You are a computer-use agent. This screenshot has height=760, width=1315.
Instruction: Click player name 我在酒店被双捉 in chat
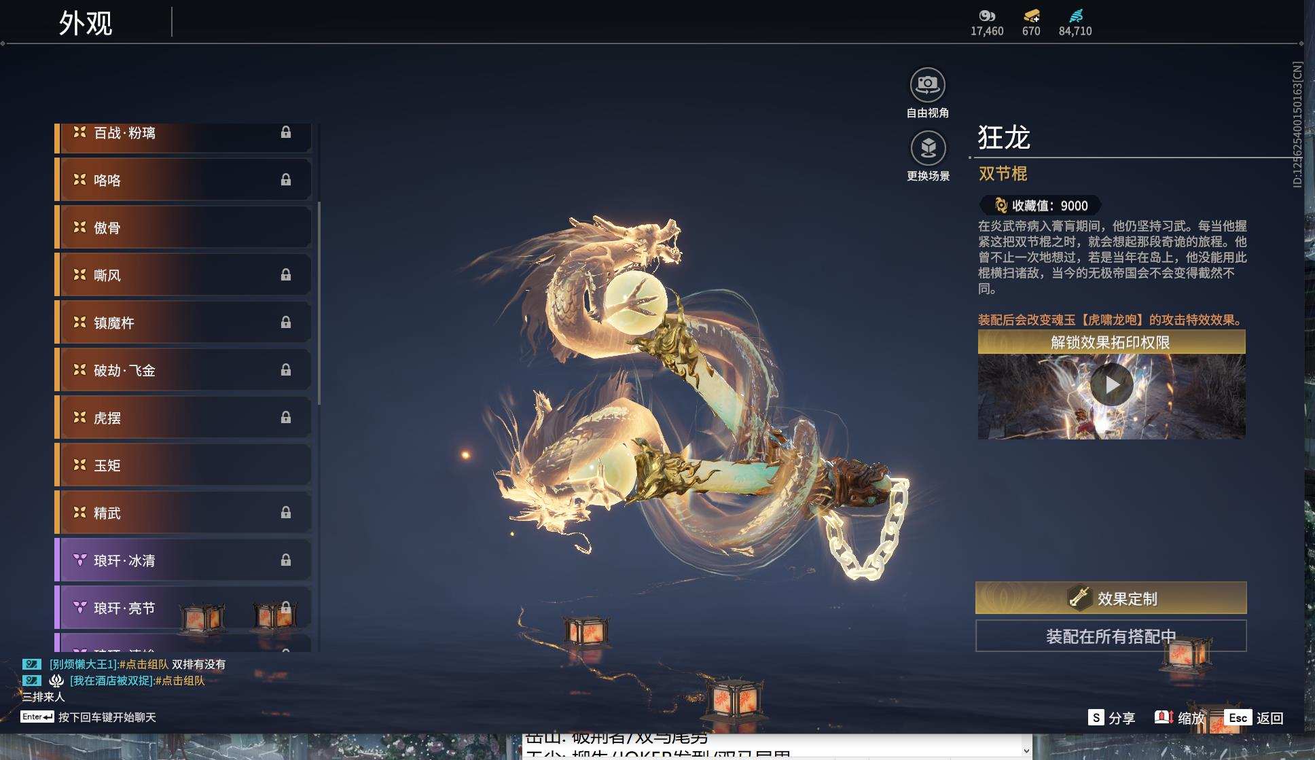click(x=112, y=681)
